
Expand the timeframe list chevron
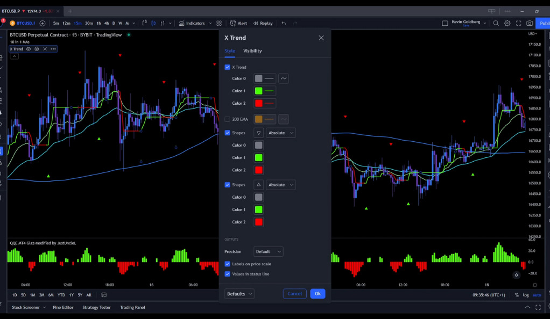tap(133, 24)
